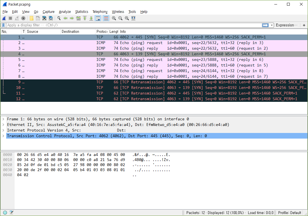Add a filter button with plus
This screenshot has height=216, width=308.
point(304,25)
